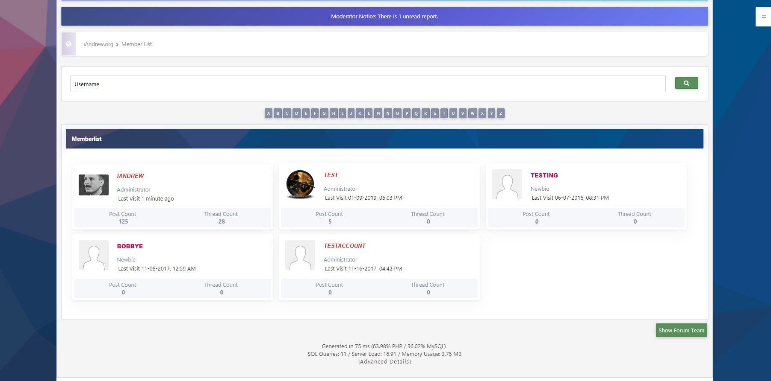Click BOBBYE's default avatar
This screenshot has height=381, width=771.
(94, 255)
